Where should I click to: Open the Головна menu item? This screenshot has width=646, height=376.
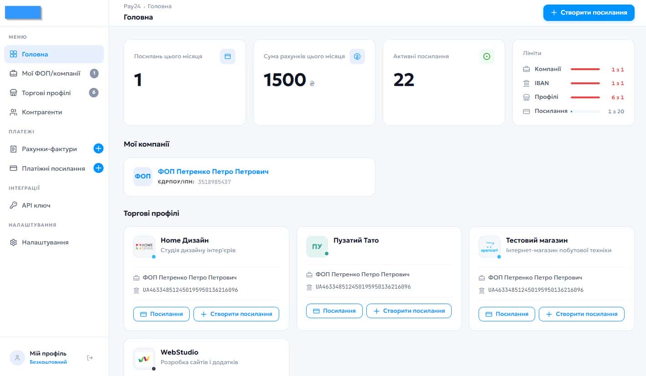point(54,54)
